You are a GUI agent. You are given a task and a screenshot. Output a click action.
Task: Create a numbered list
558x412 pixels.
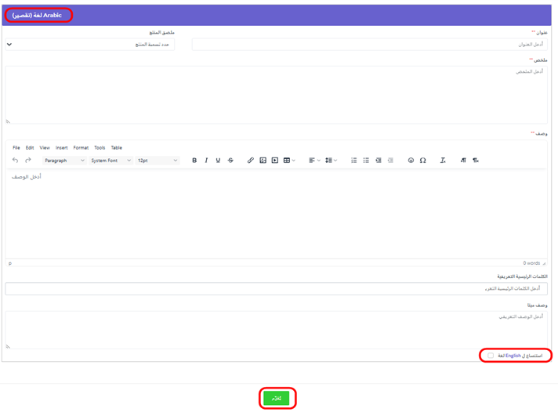pyautogui.click(x=353, y=161)
